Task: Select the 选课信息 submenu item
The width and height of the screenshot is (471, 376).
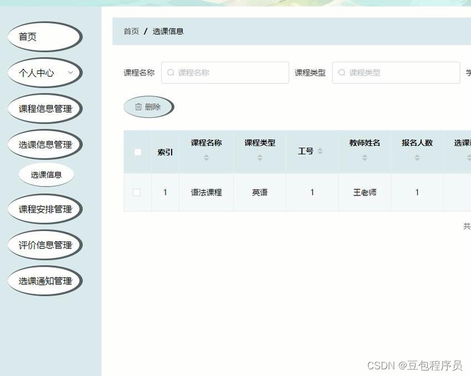Action: 47,174
